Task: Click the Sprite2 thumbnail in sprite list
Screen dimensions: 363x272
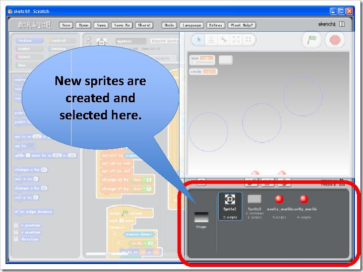Action: [x=230, y=206]
